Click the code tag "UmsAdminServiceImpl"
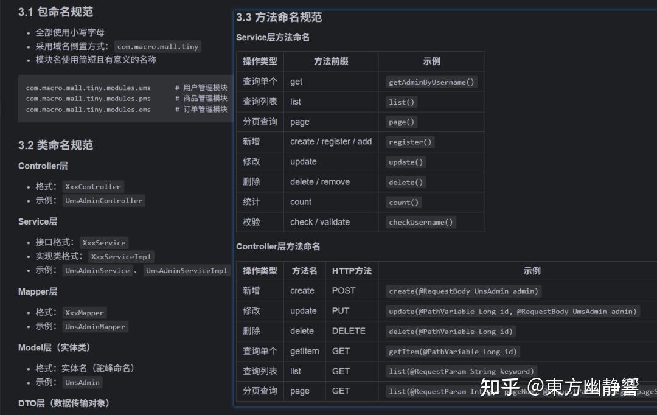The height and width of the screenshot is (415, 657). (x=187, y=270)
